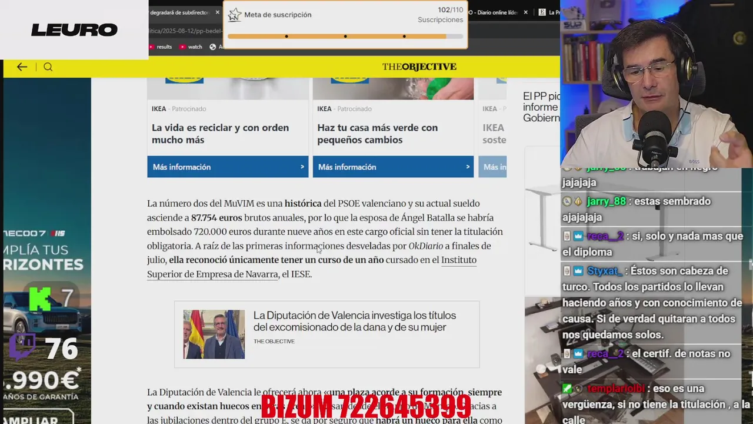This screenshot has height=424, width=753.
Task: Click chevron on first 'Más información' button
Action: pos(302,167)
